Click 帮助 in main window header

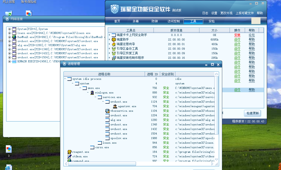pyautogui.click(x=260, y=13)
